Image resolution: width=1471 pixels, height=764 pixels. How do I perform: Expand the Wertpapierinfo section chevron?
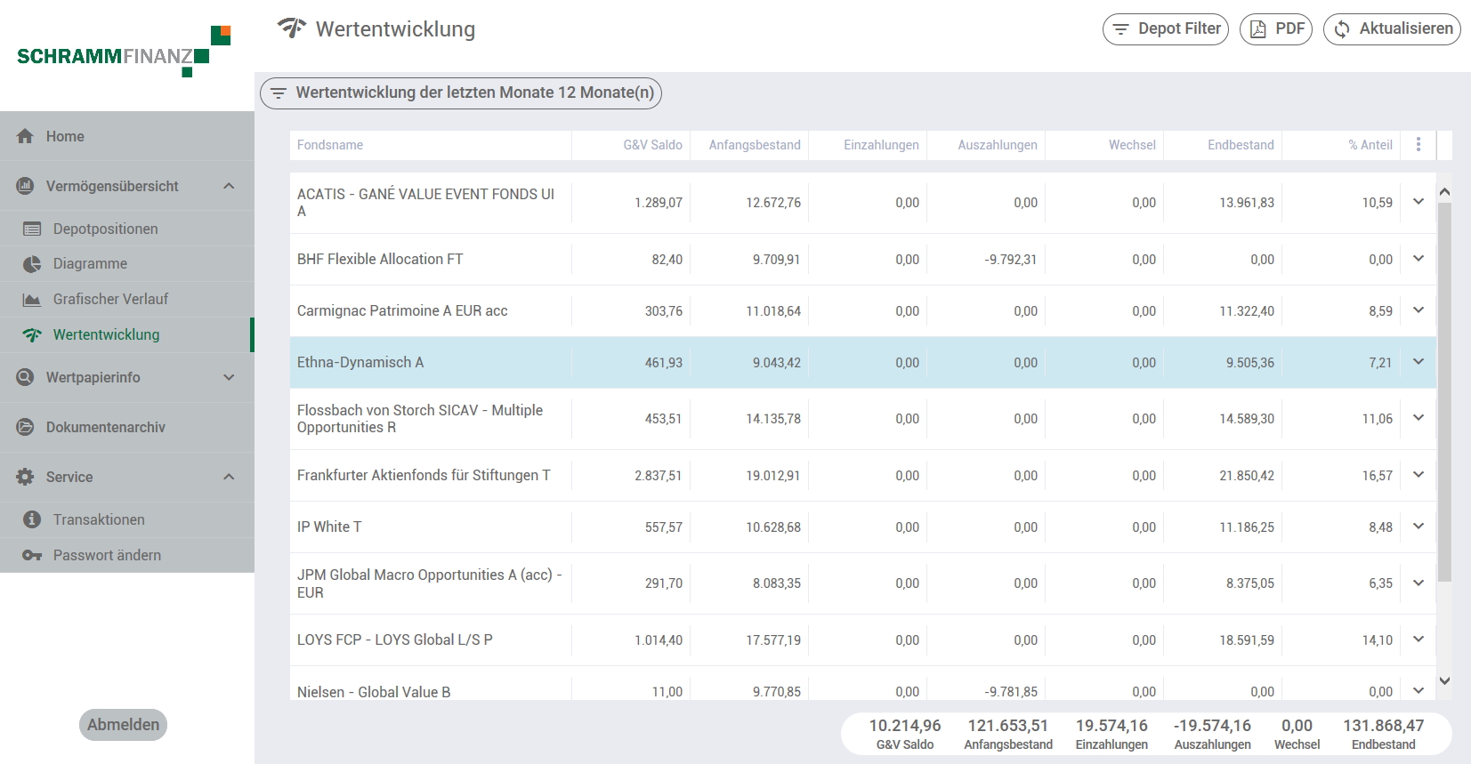click(229, 377)
